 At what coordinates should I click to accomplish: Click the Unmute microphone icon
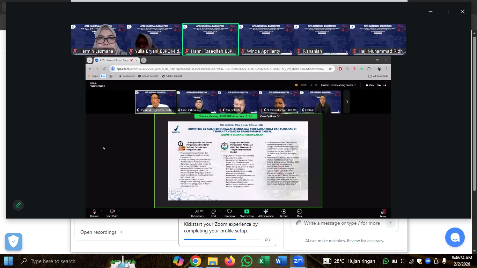tap(94, 211)
